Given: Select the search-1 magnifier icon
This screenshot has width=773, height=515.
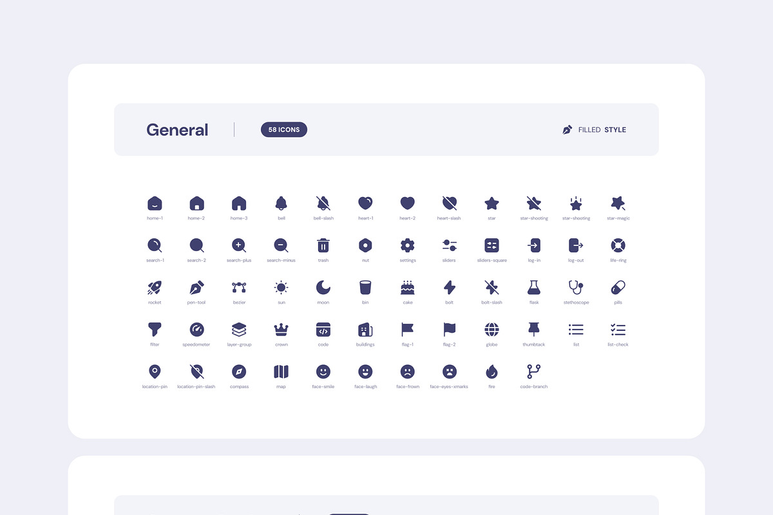Looking at the screenshot, I should tap(155, 245).
